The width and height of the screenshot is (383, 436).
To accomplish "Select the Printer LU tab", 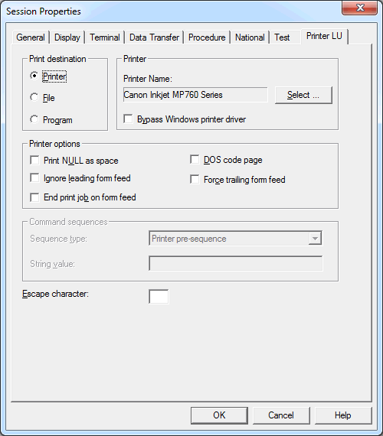I will coord(324,36).
